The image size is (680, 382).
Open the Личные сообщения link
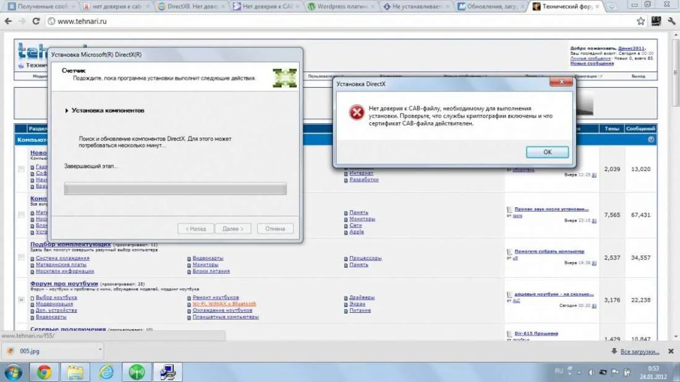590,59
